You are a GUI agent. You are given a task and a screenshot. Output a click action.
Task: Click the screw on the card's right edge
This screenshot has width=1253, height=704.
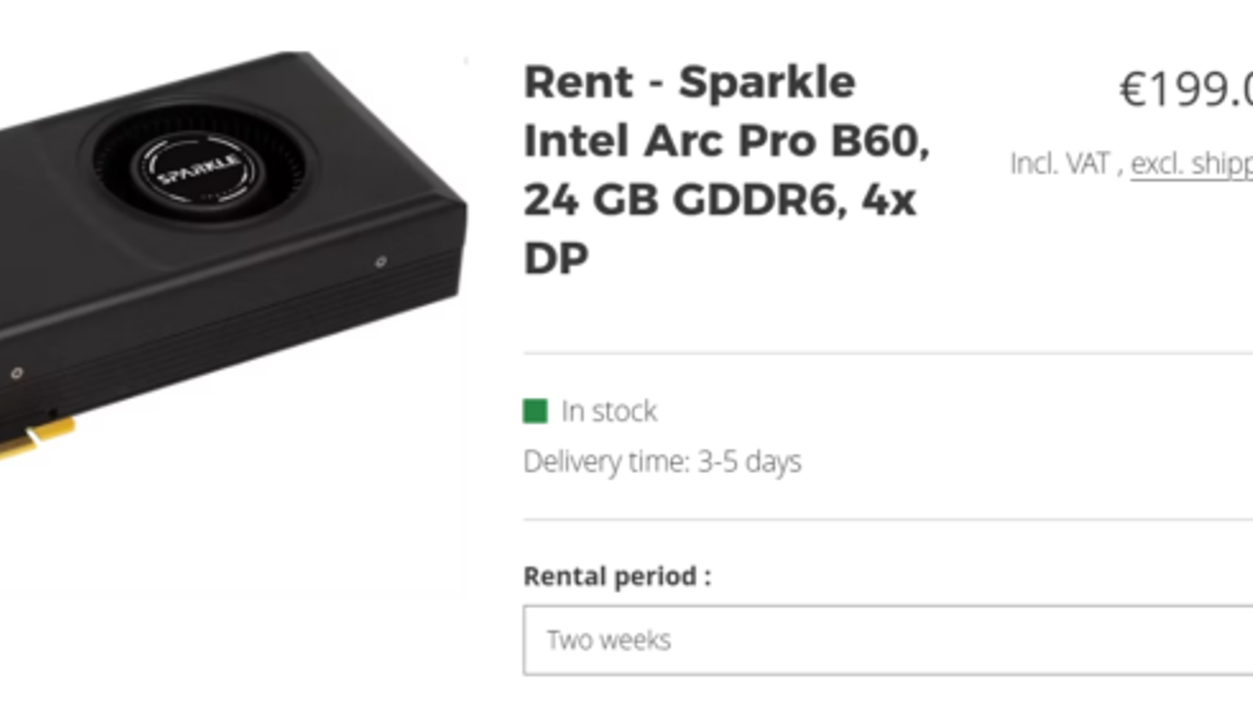coord(381,261)
